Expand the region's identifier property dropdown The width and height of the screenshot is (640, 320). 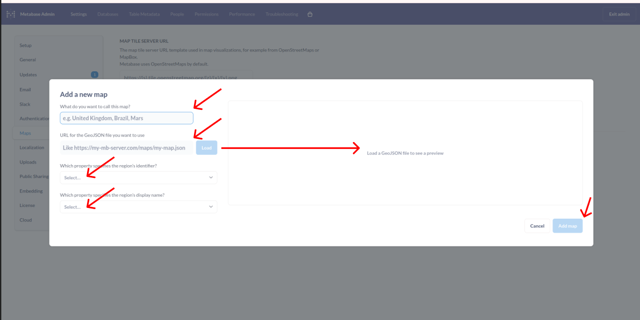(x=138, y=177)
